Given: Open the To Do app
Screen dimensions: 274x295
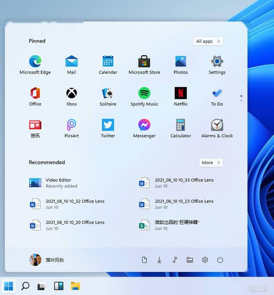Looking at the screenshot, I should pyautogui.click(x=217, y=97).
